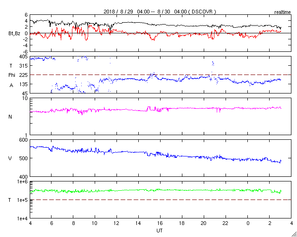
Task: Click the 'T' label above Phi
Action: [x=11, y=65]
